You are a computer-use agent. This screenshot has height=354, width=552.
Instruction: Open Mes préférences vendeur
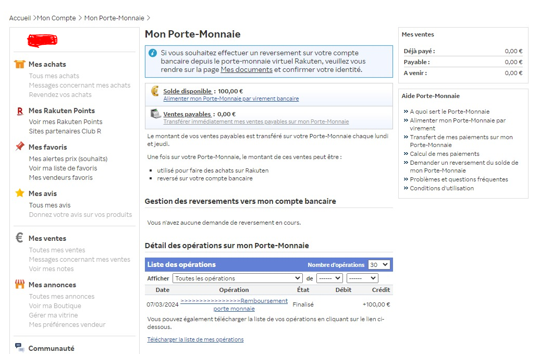coord(67,324)
